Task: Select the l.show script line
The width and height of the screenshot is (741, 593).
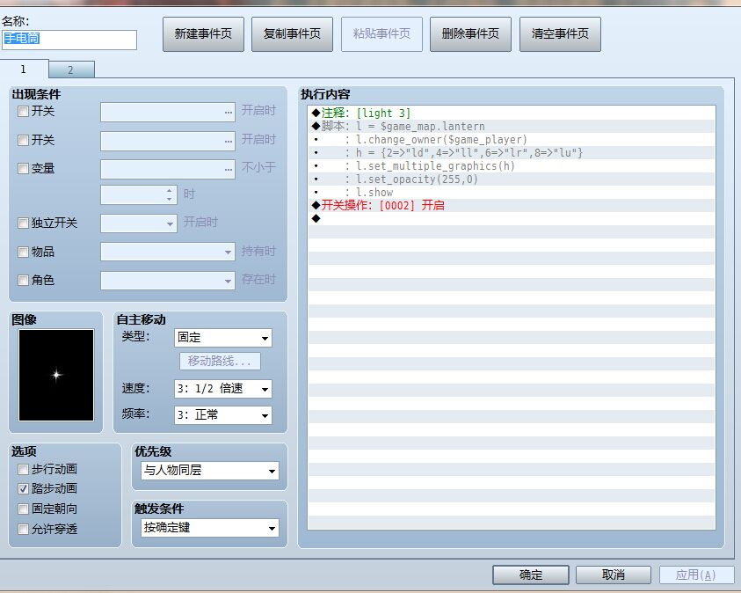Action: tap(512, 193)
